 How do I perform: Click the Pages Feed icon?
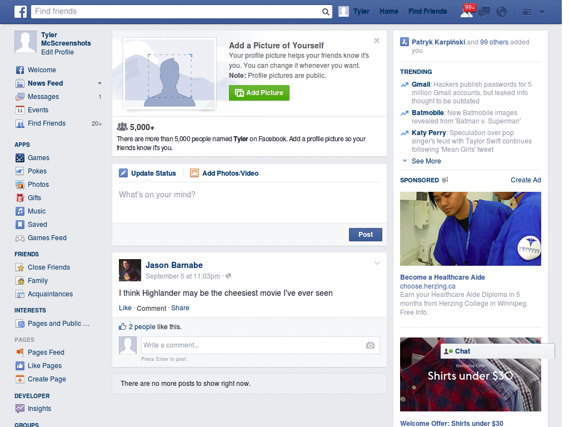tap(20, 352)
